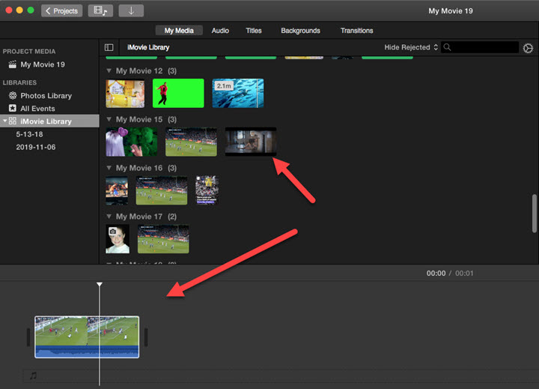Click the magnifier search icon
This screenshot has width=539, height=389.
point(447,47)
